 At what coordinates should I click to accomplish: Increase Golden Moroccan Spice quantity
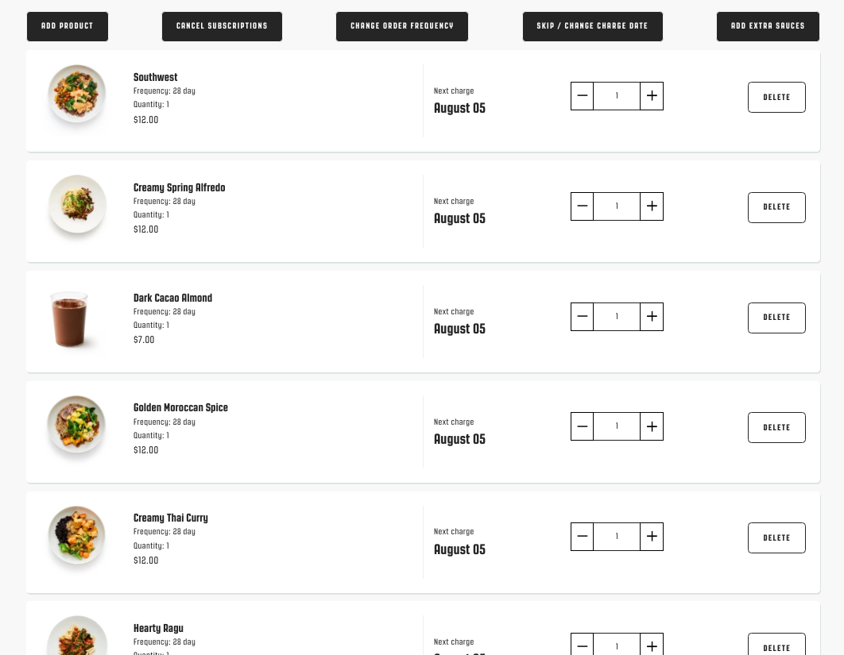[652, 426]
